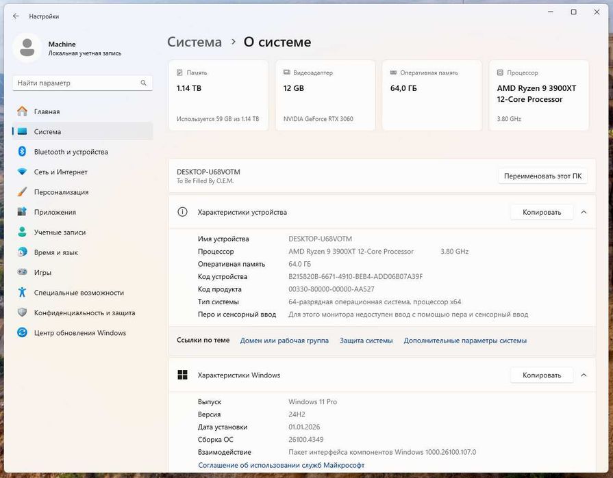Image resolution: width=613 pixels, height=478 pixels.
Task: Collapse Характеристики устройства with chevron
Action: pyautogui.click(x=584, y=212)
